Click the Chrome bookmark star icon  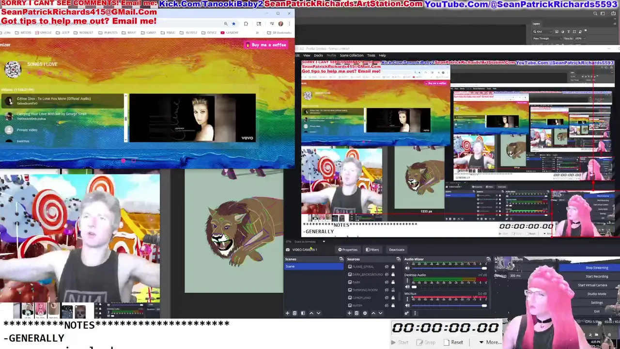pos(233,23)
